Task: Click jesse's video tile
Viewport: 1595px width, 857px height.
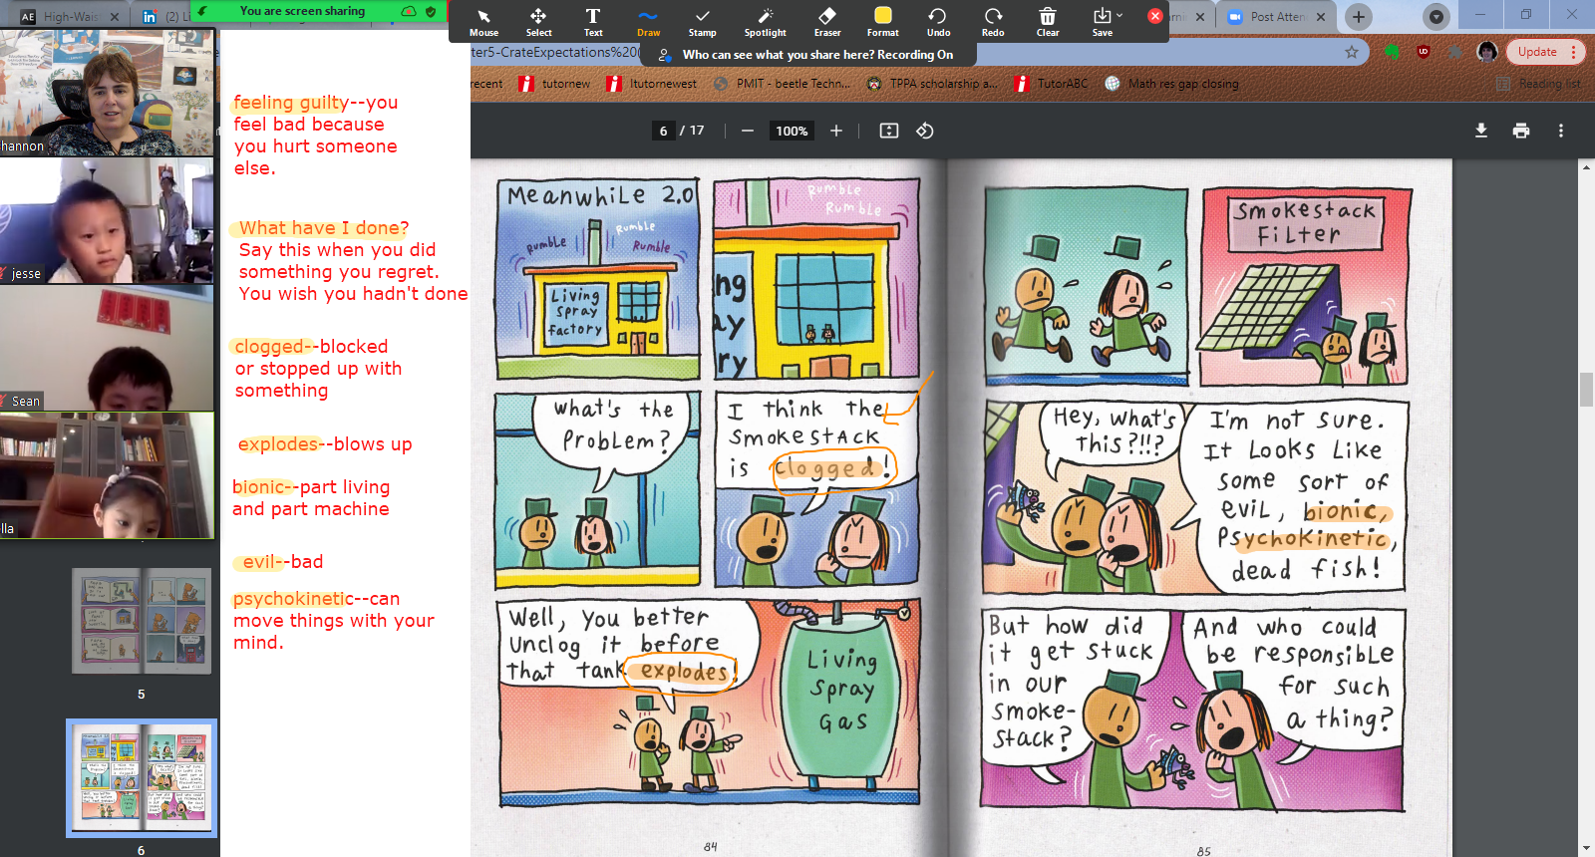Action: click(107, 220)
